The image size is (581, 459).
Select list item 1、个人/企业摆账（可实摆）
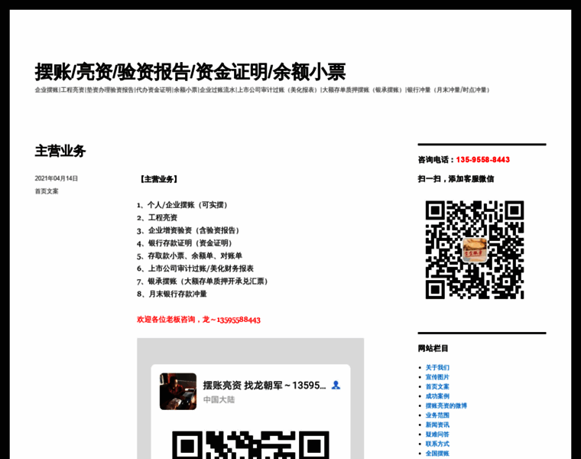pos(182,205)
